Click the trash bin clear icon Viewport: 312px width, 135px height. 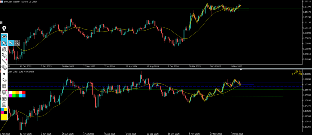[x=4, y=86]
